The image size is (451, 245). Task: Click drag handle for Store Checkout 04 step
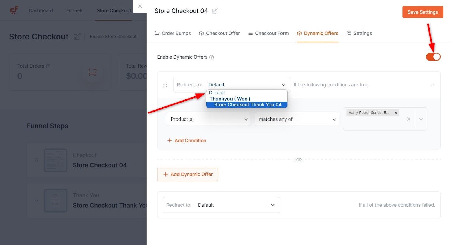(36, 160)
